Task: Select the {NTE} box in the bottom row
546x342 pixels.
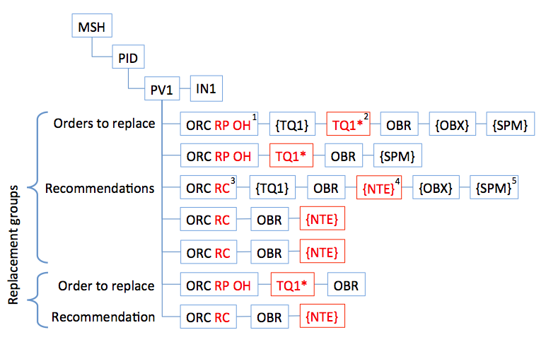Action: tap(323, 317)
